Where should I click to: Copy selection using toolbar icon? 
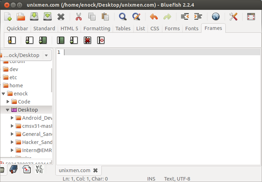(92, 17)
